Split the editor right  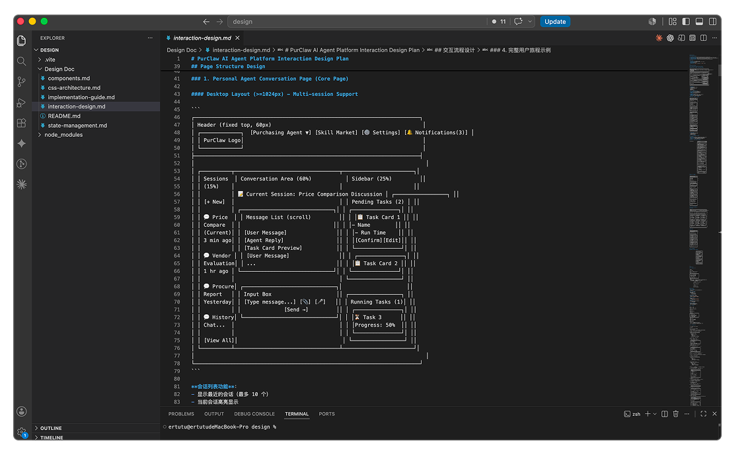coord(704,38)
